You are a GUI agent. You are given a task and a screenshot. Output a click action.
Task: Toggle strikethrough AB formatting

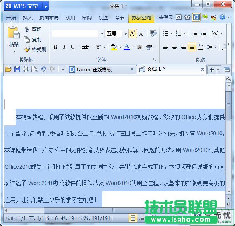click(86, 47)
